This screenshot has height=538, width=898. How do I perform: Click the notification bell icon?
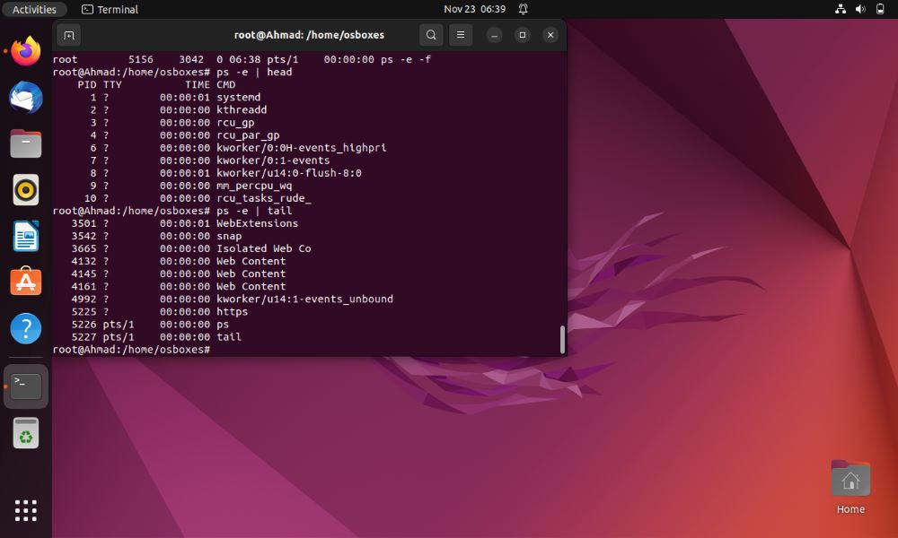tap(523, 9)
